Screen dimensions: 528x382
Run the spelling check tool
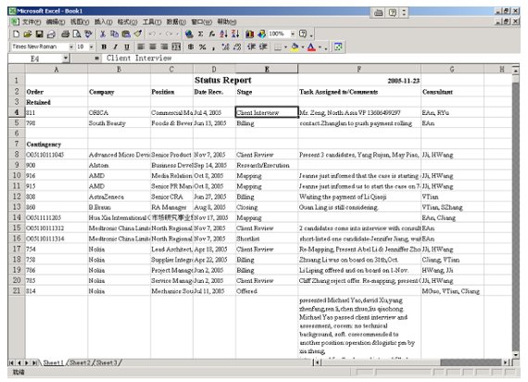tap(89, 34)
